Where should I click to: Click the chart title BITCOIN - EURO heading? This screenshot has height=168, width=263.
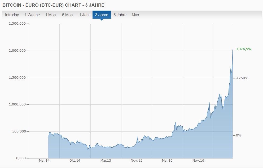53,5
